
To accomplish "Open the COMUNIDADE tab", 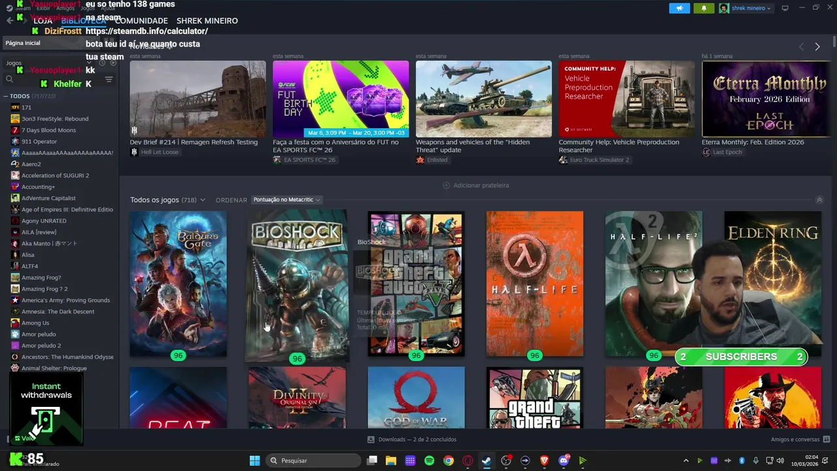I will click(141, 21).
